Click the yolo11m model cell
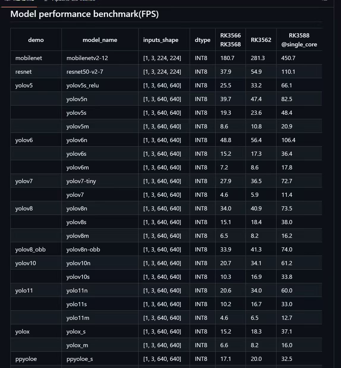 78,318
